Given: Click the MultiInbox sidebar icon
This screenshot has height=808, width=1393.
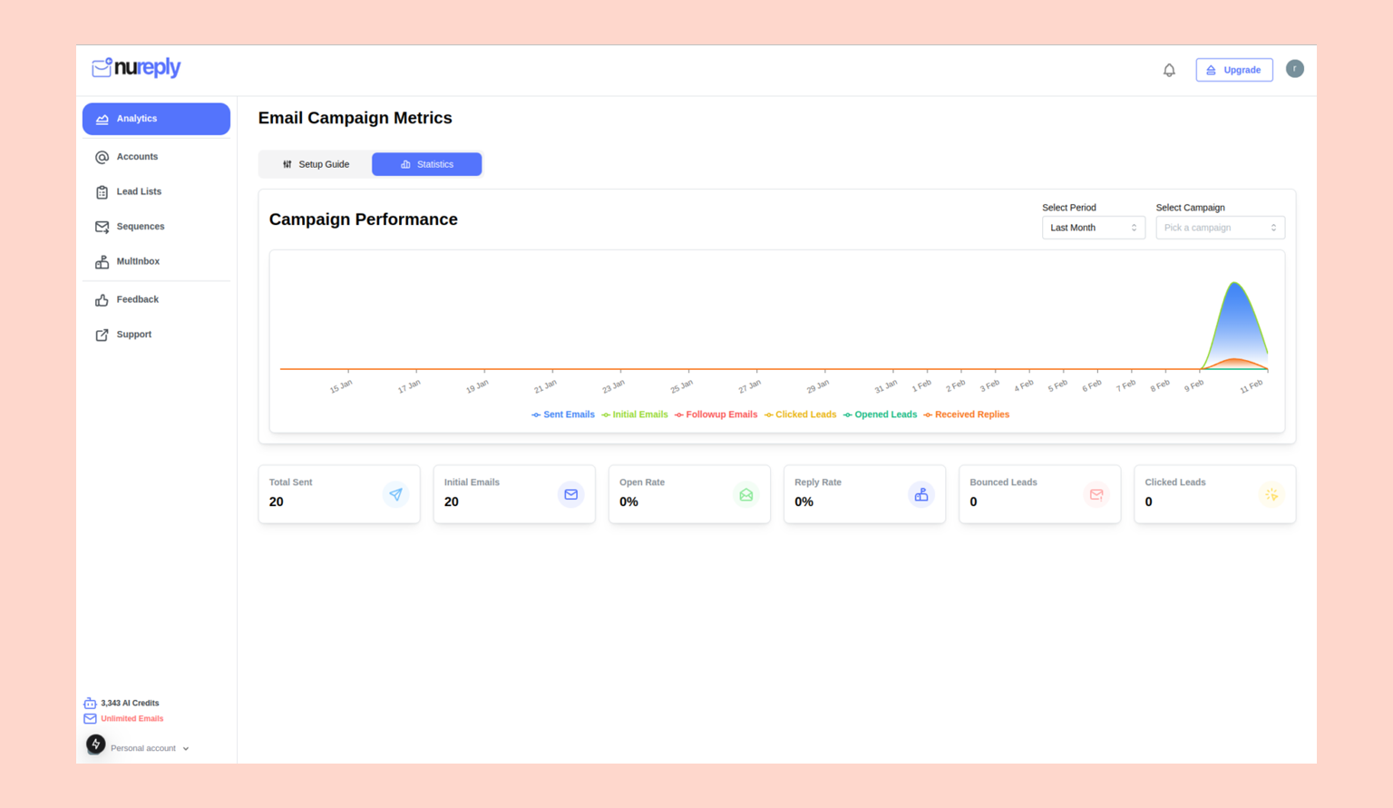Looking at the screenshot, I should click(102, 261).
